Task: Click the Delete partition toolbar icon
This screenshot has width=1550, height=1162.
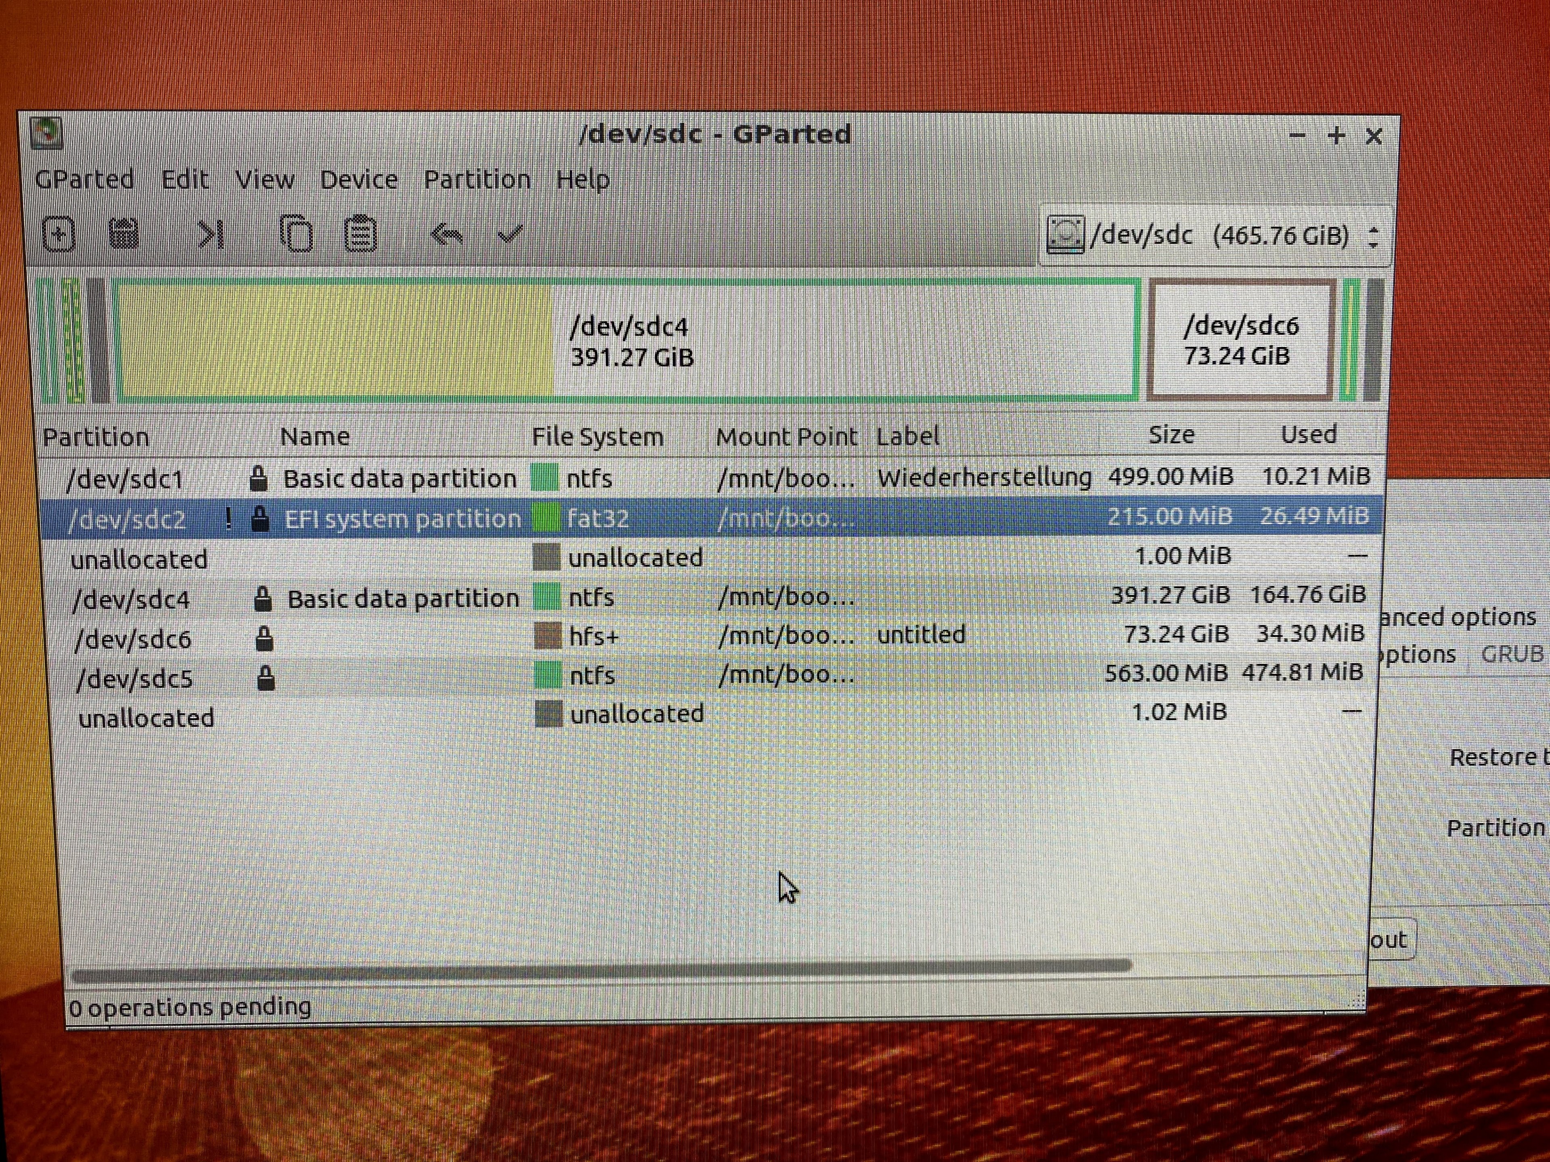Action: pyautogui.click(x=124, y=234)
